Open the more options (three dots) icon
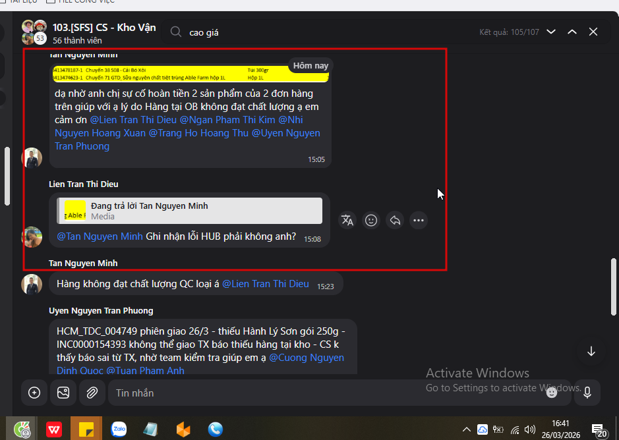 (419, 220)
